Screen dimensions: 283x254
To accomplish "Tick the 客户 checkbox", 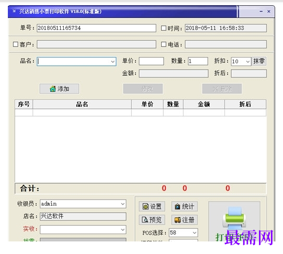I will [16, 45].
